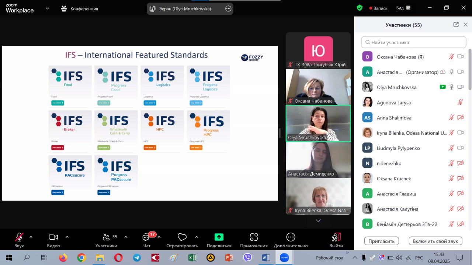The image size is (472, 265).
Task: Click the Пригласить invite button
Action: [x=382, y=241]
